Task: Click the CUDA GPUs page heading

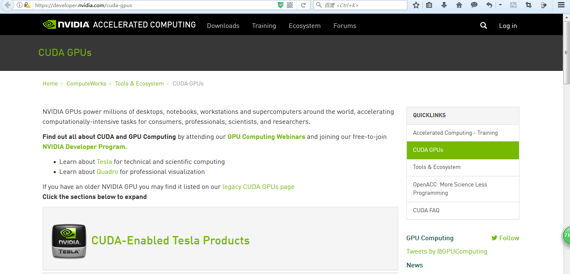Action: pos(65,53)
